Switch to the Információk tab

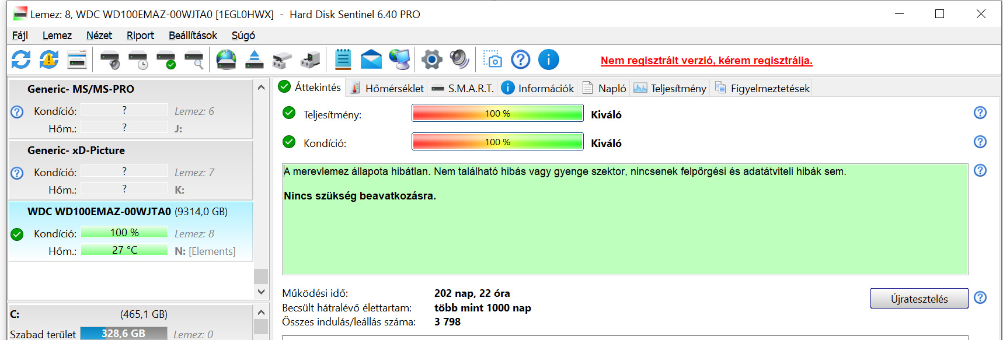pyautogui.click(x=538, y=88)
